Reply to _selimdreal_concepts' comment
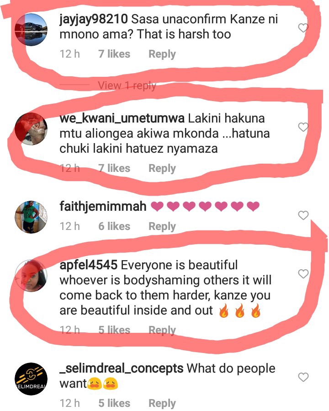This screenshot has width=329, height=411. point(162,403)
